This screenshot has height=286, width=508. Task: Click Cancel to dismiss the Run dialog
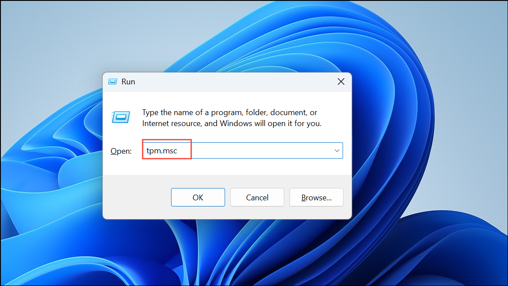[x=257, y=197]
